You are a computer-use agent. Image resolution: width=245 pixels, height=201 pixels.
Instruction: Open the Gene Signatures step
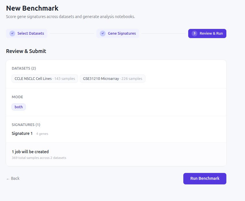pyautogui.click(x=118, y=33)
